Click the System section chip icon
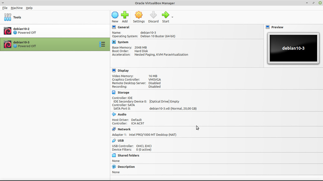Screen dimensions: 323x181 114,42
